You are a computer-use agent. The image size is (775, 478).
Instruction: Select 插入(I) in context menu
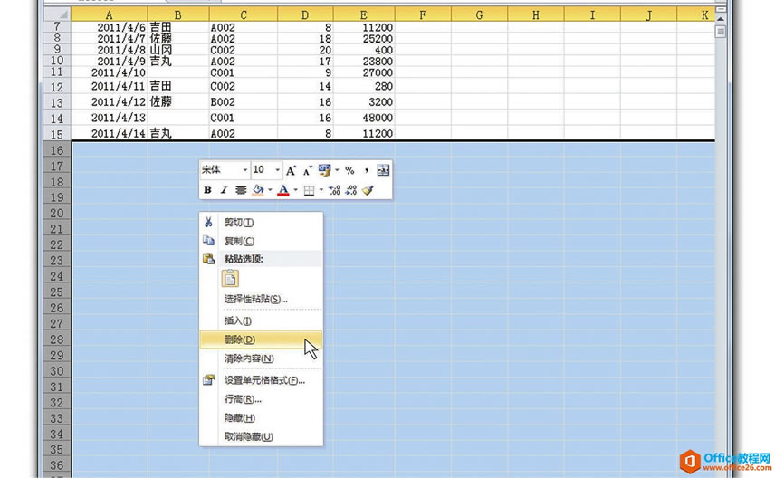point(261,320)
